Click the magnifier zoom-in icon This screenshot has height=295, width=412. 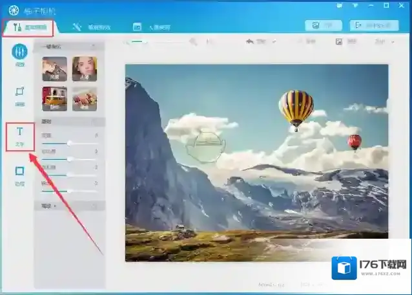(192, 42)
